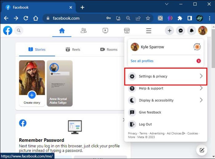Click Give feedback menu entry

150,112
